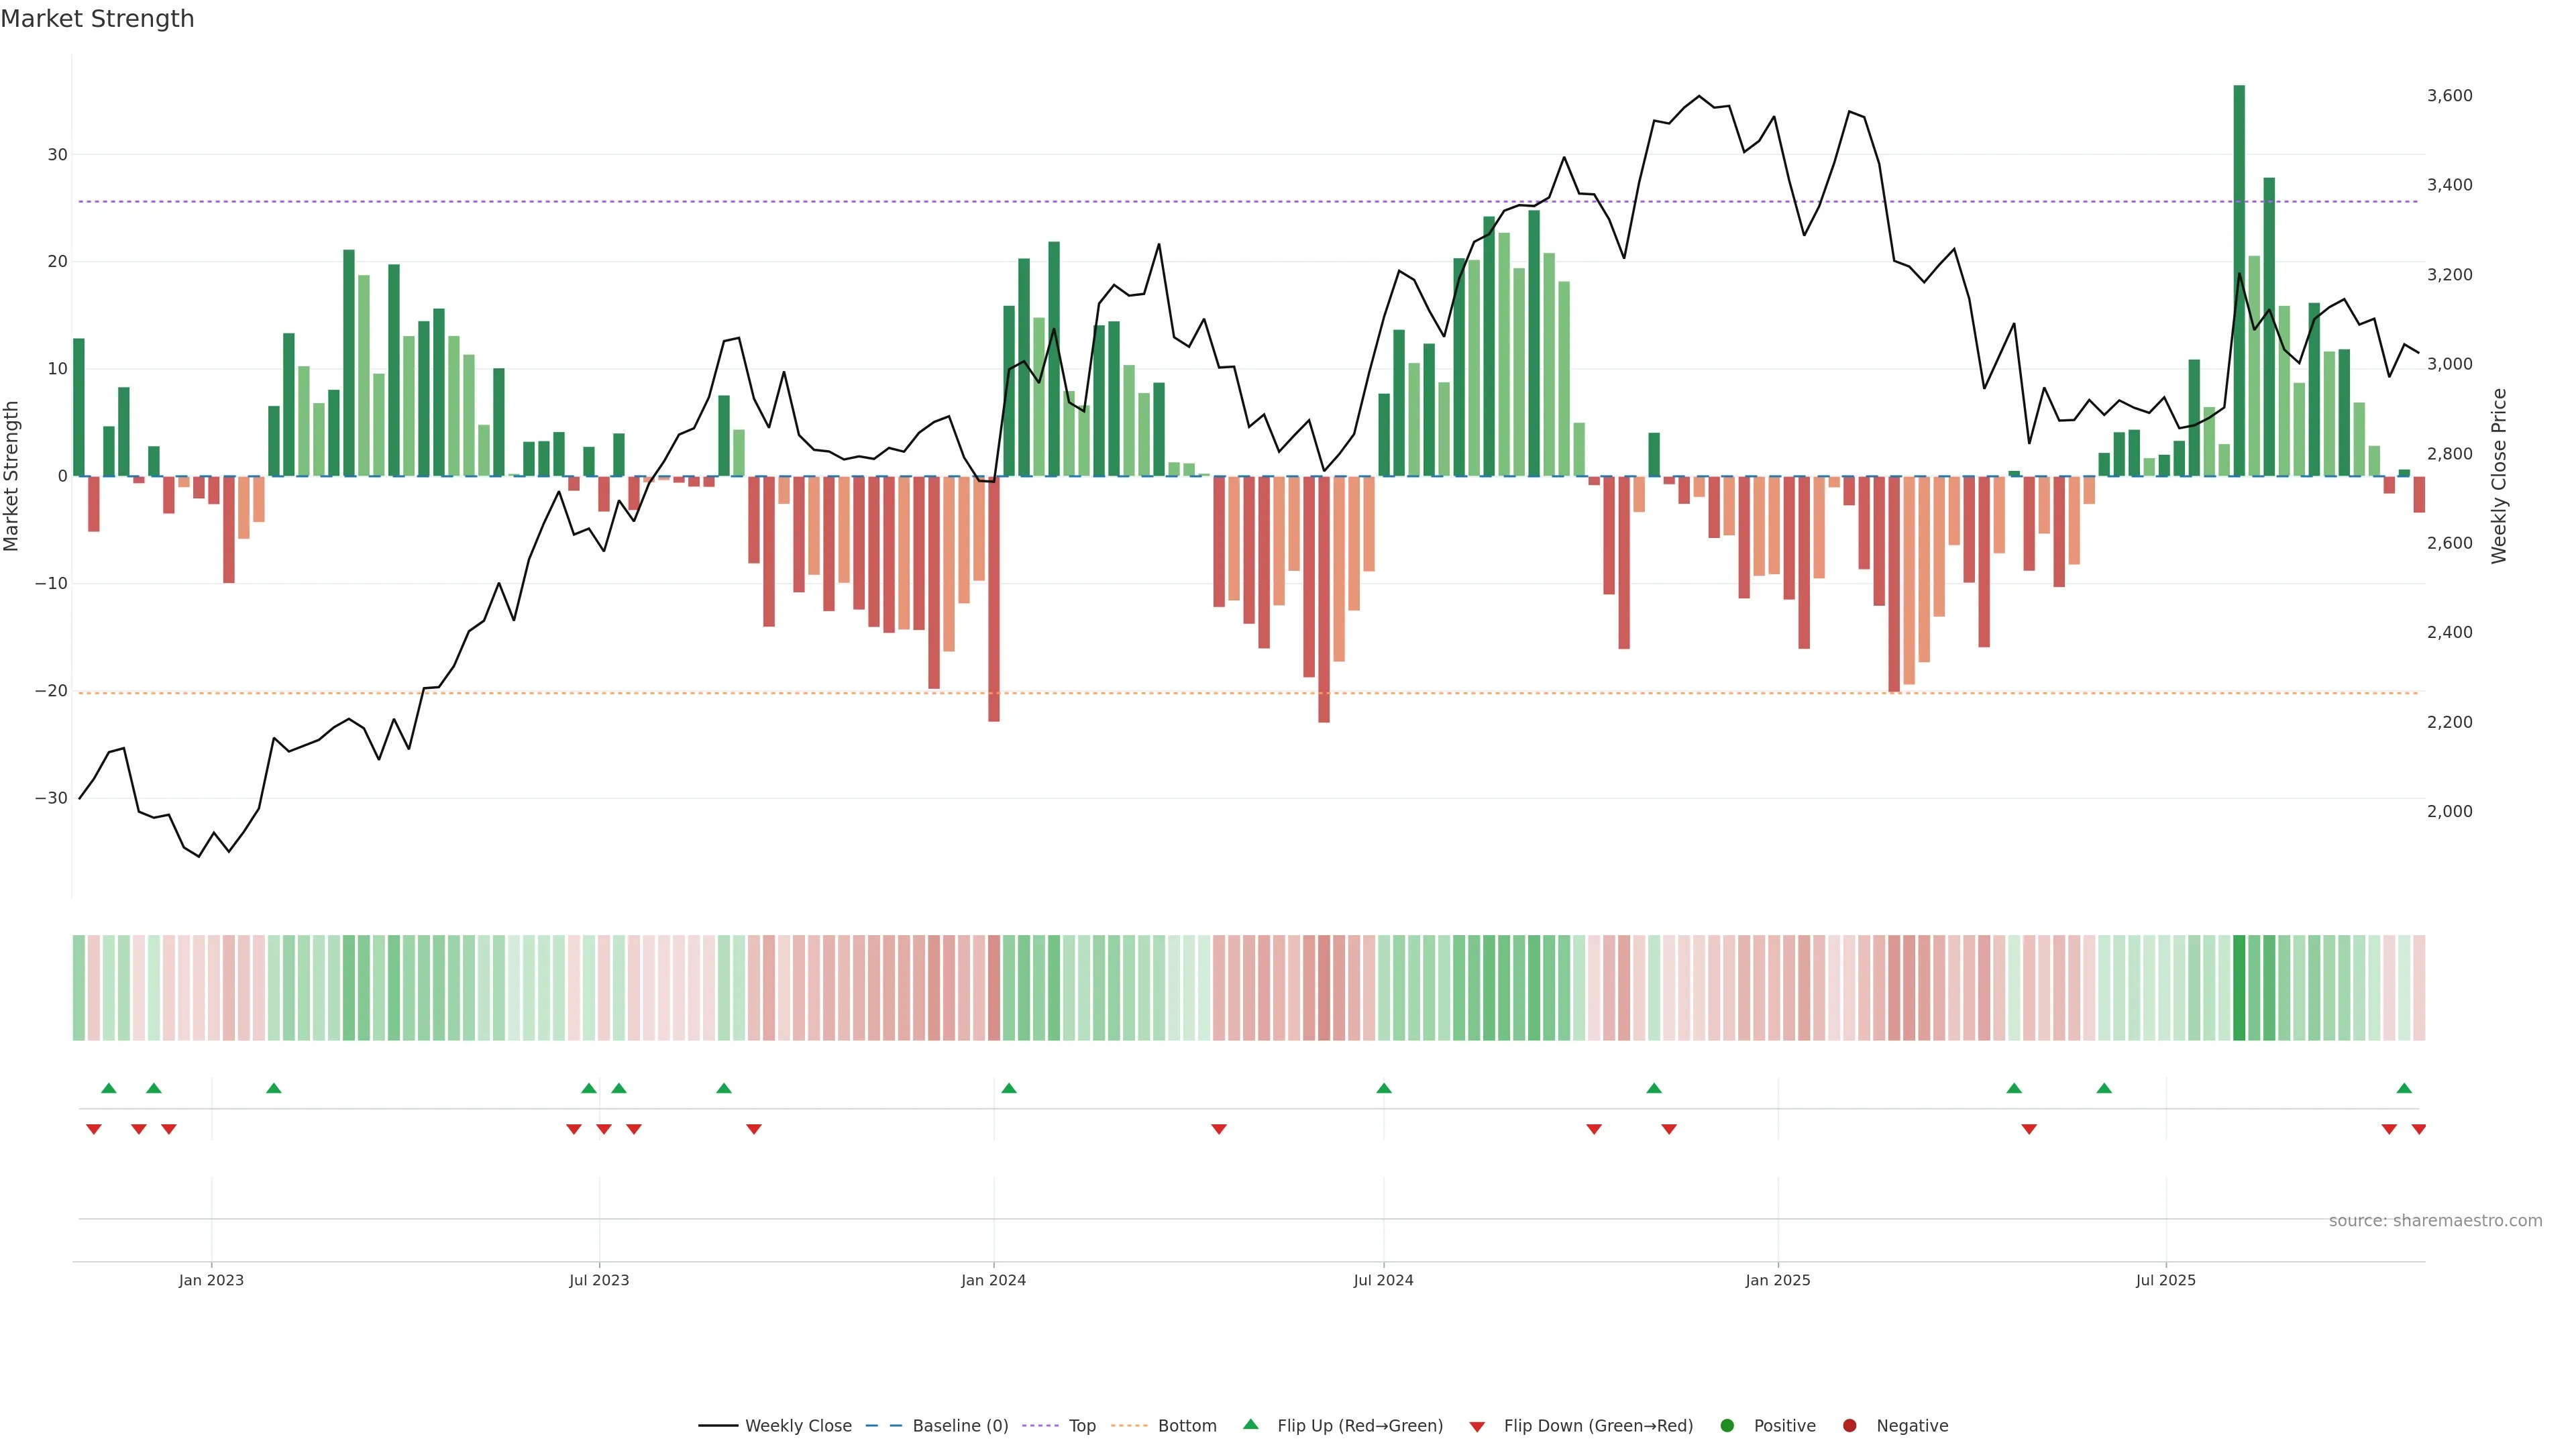The width and height of the screenshot is (2576, 1449).
Task: Click the last flip-down triangle on the right
Action: [x=2418, y=1129]
